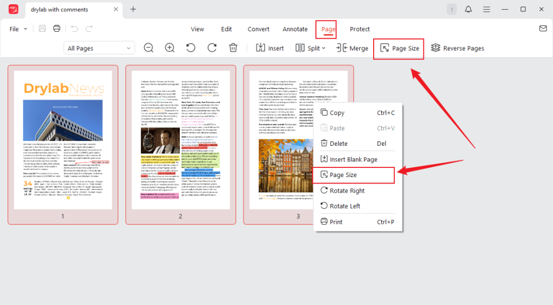Click the trash delete icon in toolbar

[x=233, y=48]
